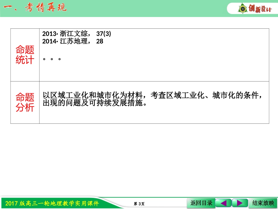Click the 创新设计 logo

coord(255,8)
